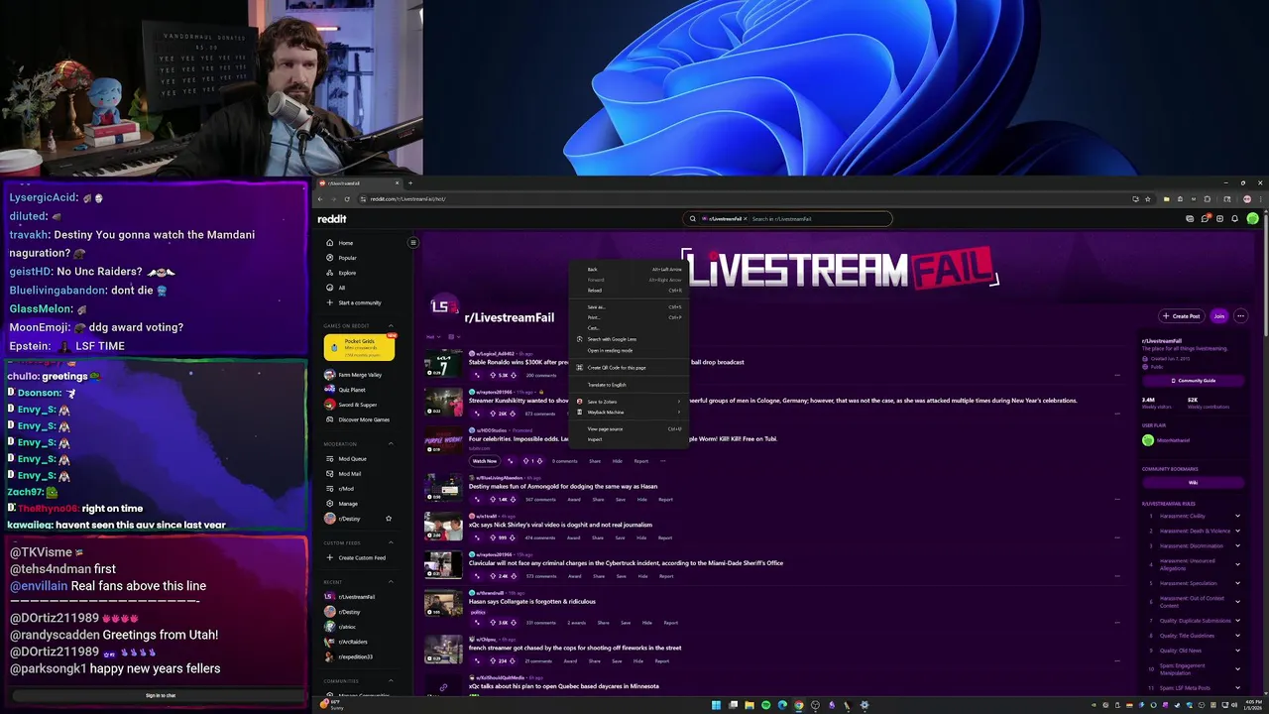
Task: Join the r/LivestreamFail community
Action: [x=1219, y=316]
